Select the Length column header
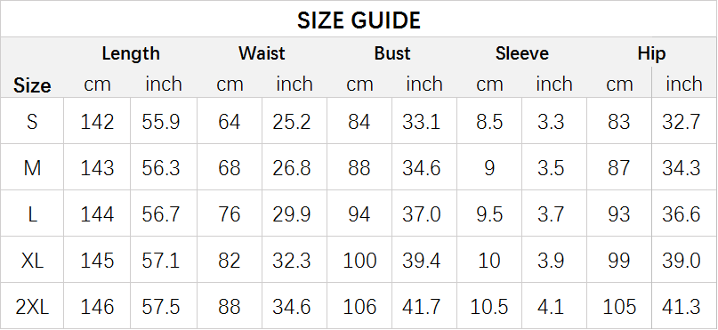The image size is (718, 330). coord(131,53)
